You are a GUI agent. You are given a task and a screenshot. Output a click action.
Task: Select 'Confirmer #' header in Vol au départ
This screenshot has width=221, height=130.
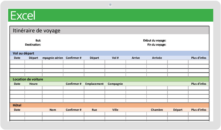pos(74,58)
